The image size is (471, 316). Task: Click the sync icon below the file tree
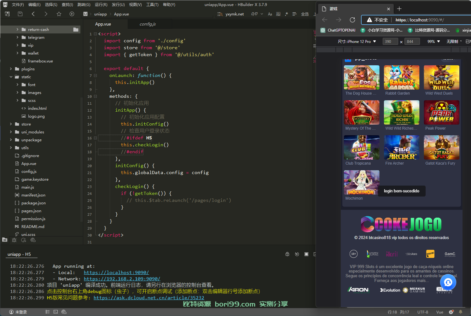pos(24,240)
